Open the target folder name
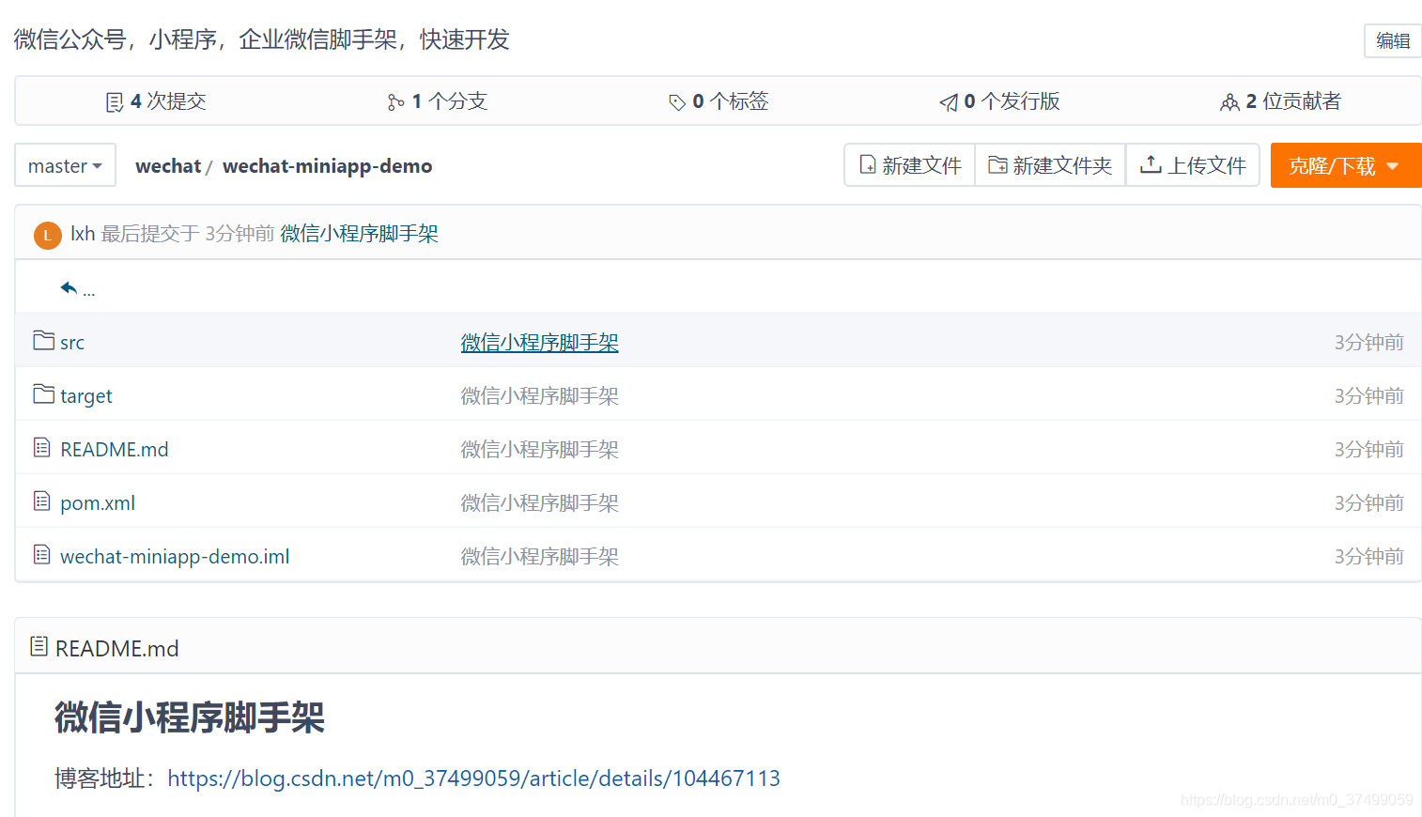 pyautogui.click(x=86, y=396)
